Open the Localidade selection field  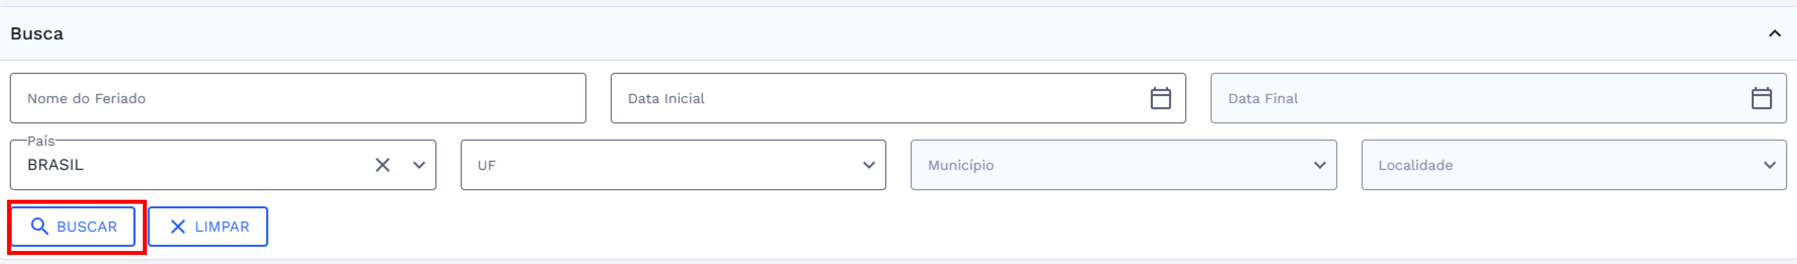click(x=1556, y=165)
